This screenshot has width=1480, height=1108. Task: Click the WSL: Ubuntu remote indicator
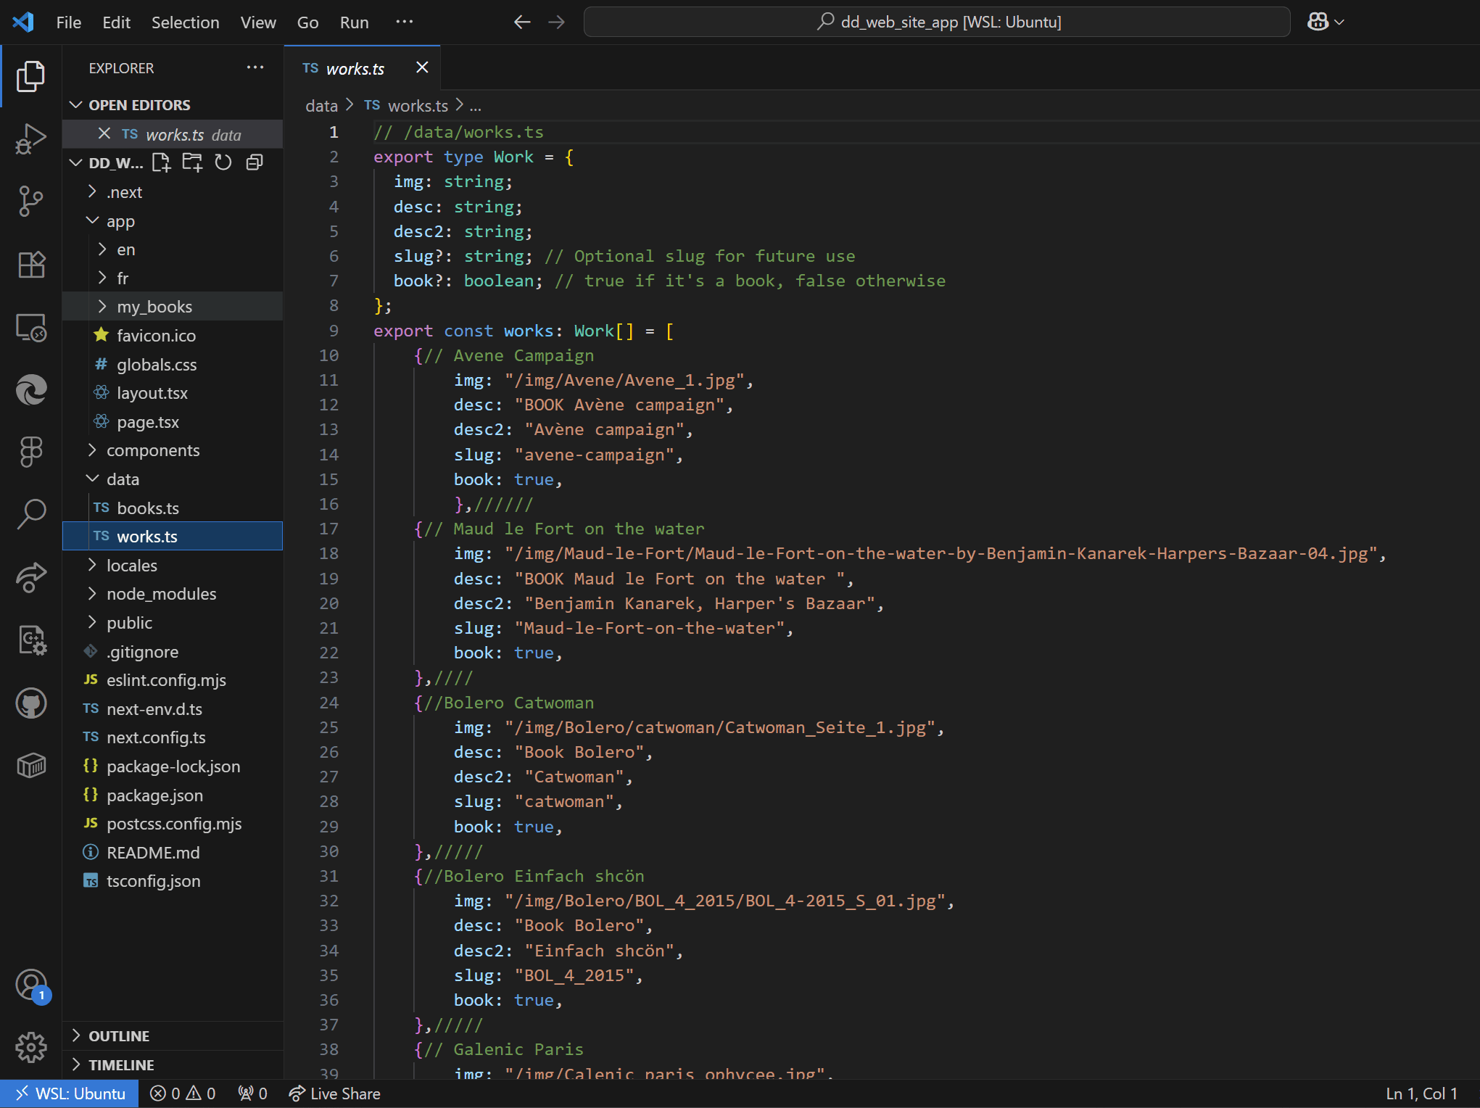point(70,1093)
